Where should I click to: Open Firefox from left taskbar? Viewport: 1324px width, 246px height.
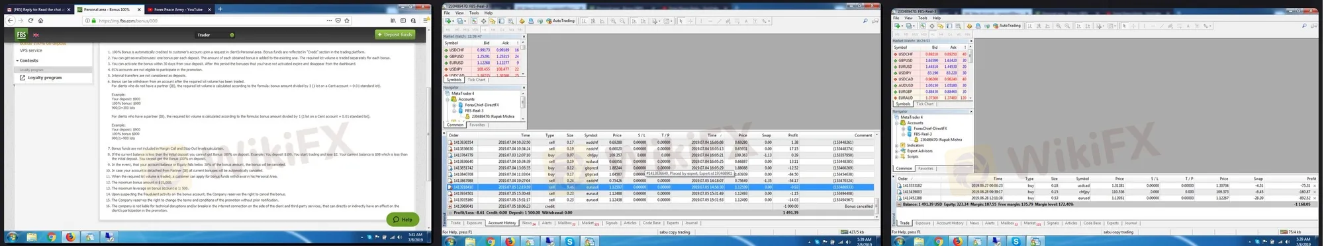(70, 237)
